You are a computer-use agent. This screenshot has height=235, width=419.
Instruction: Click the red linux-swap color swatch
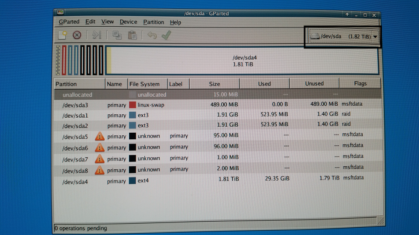click(132, 105)
